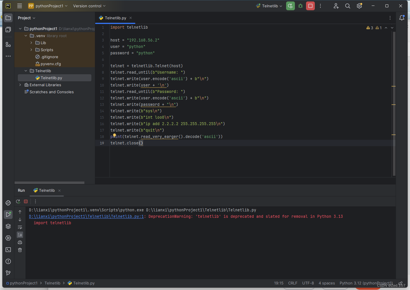Open IDE Settings via the gear icon

tap(359, 6)
